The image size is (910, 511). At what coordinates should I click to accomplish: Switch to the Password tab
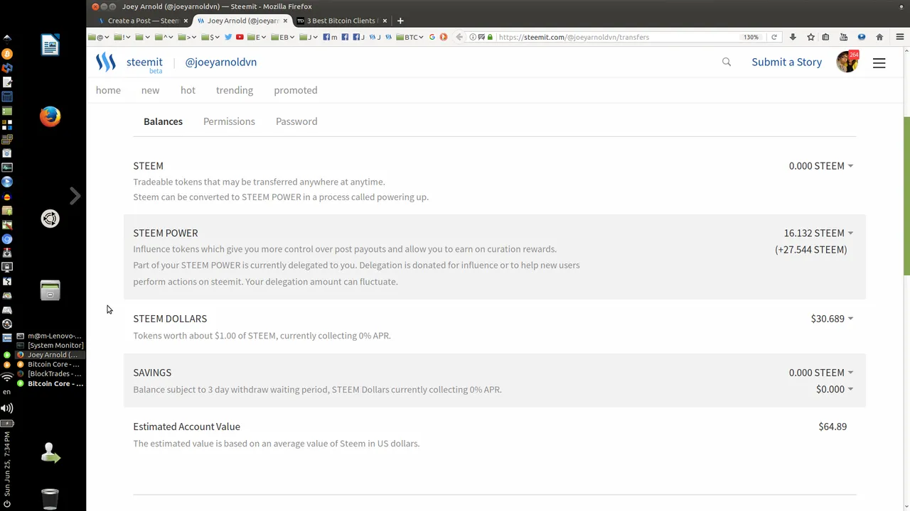click(x=296, y=121)
